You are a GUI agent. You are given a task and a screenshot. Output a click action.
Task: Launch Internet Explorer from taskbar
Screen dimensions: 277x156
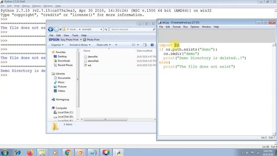(17, 153)
